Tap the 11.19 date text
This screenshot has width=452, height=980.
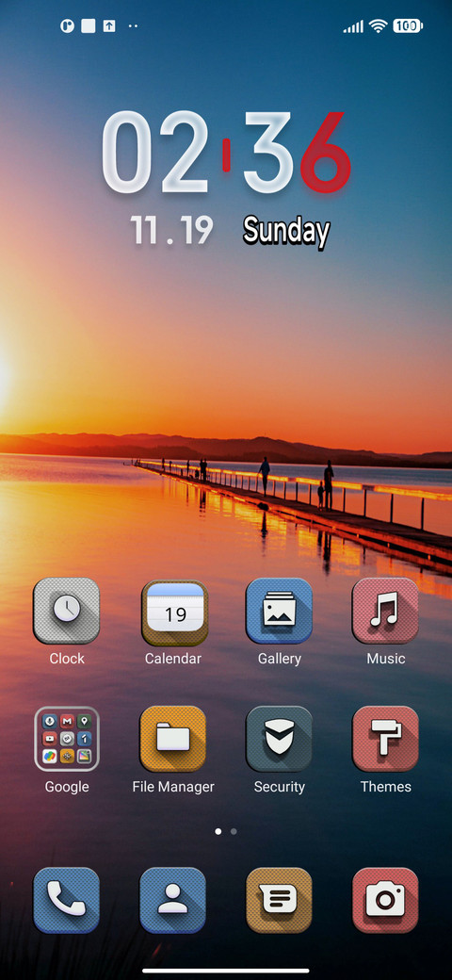(x=171, y=230)
